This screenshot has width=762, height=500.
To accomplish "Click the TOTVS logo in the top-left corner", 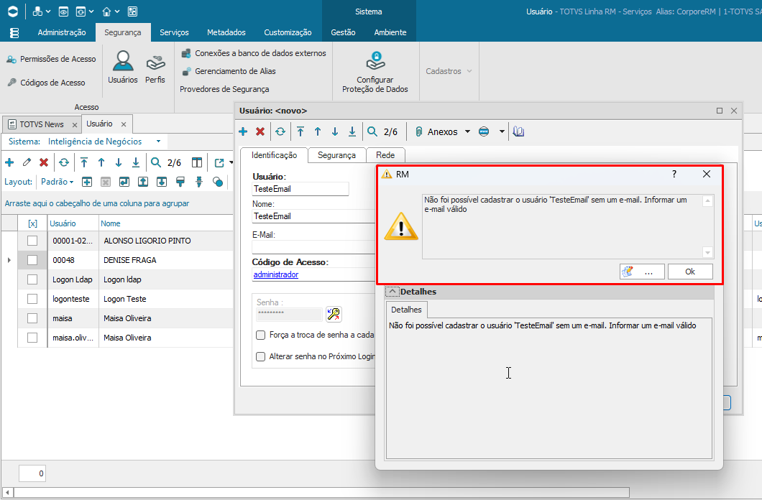I will [x=13, y=11].
